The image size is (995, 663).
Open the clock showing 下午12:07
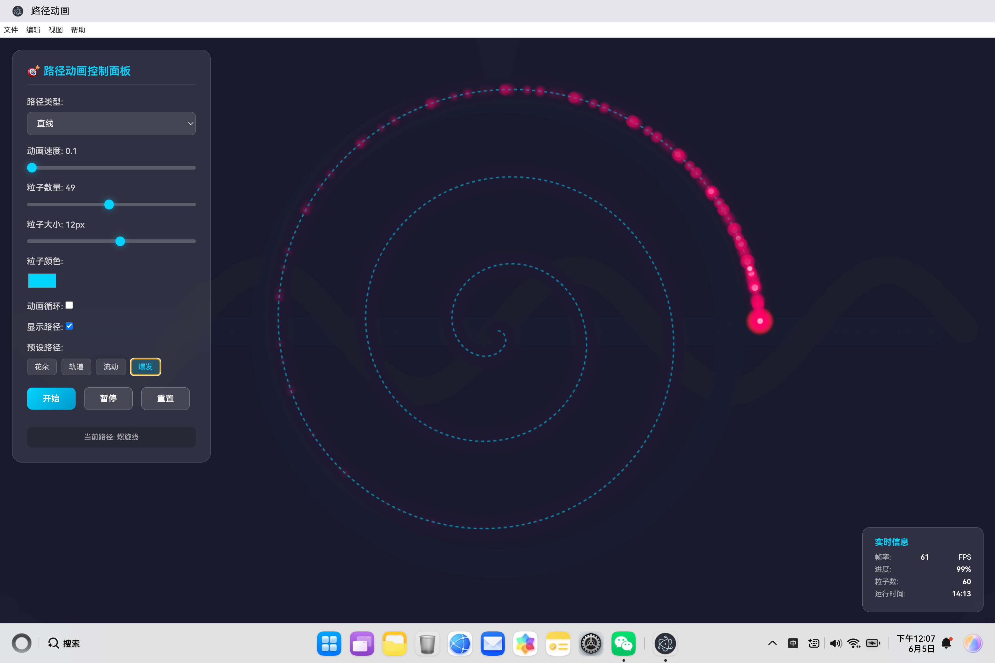tap(916, 643)
